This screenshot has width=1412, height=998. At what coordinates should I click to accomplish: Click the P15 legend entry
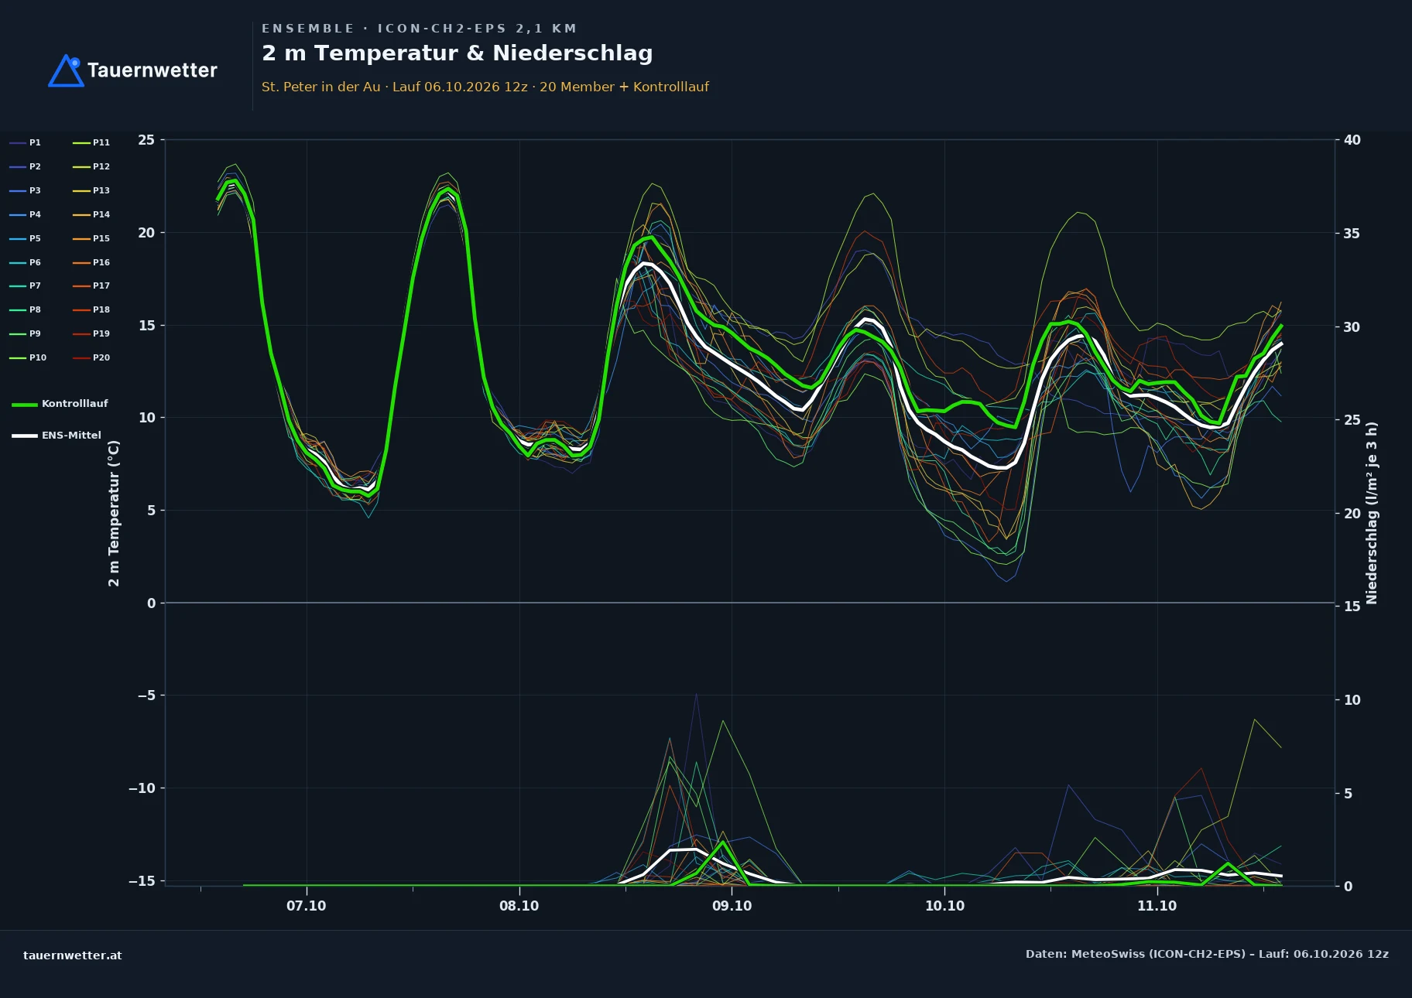(91, 239)
